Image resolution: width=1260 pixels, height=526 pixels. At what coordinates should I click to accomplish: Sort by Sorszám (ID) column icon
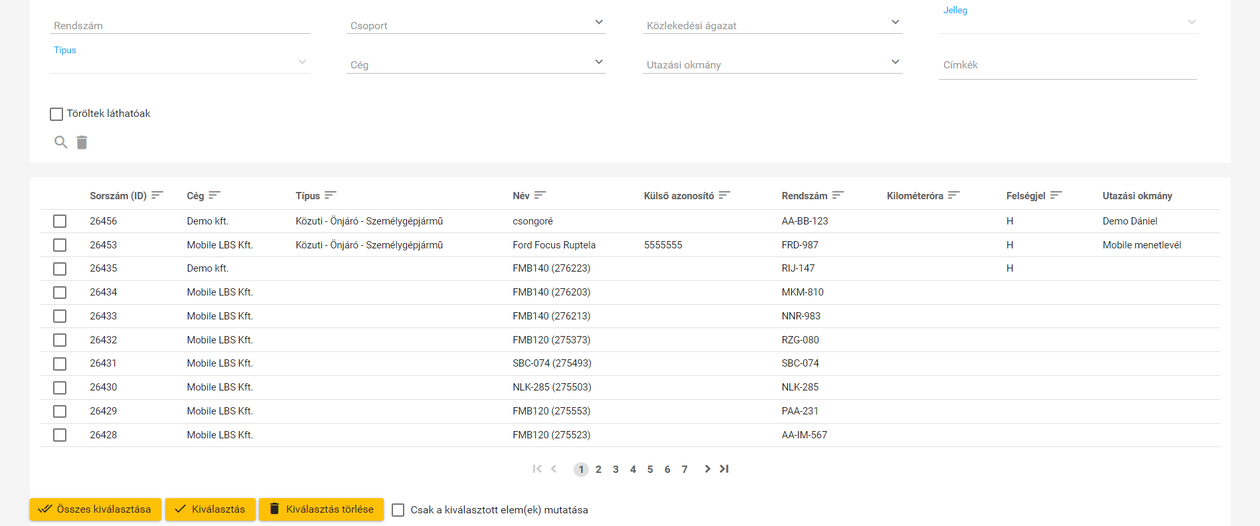tap(157, 195)
